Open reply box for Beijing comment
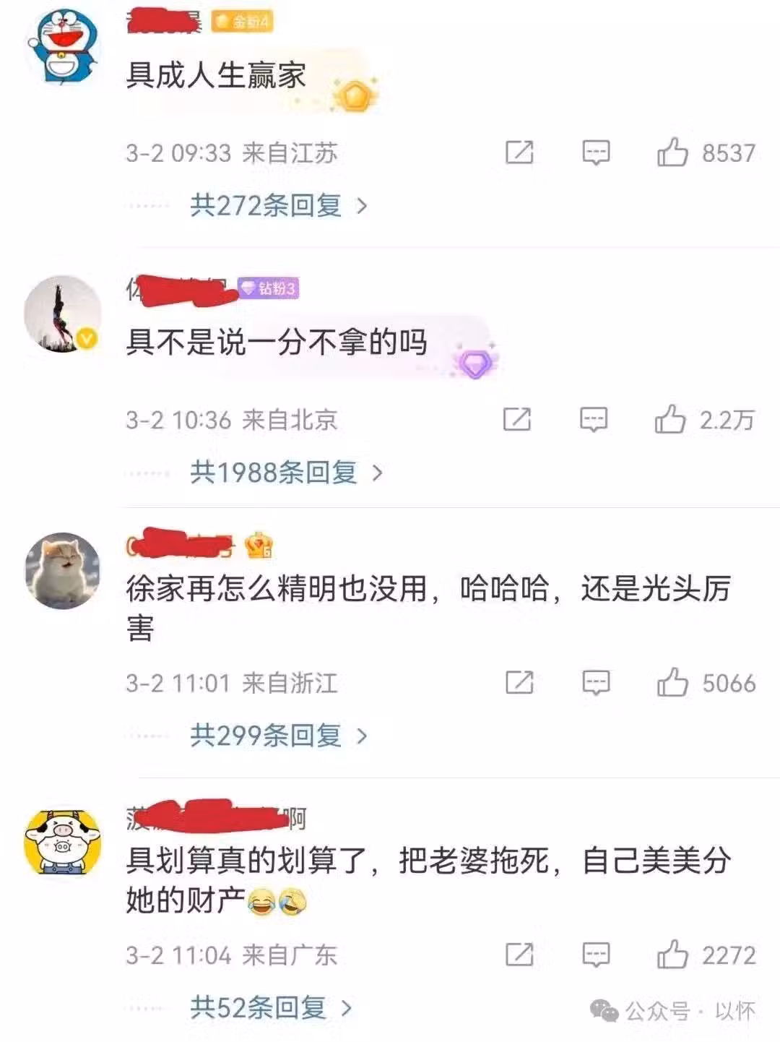The width and height of the screenshot is (780, 1042). [594, 419]
